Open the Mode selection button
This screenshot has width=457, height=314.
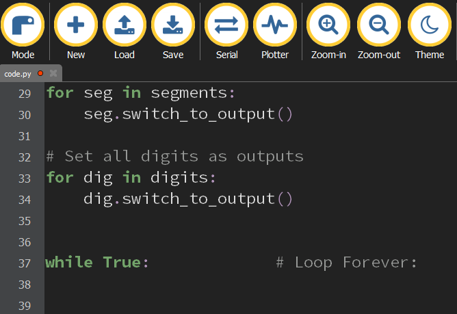point(23,25)
